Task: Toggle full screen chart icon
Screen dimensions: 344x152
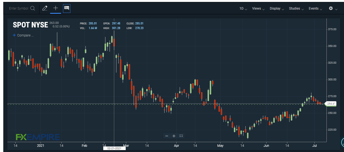Action: tap(181, 136)
